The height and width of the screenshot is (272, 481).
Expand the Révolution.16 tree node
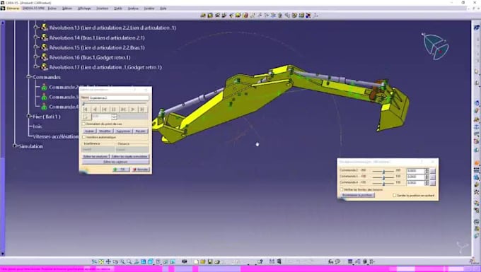pyautogui.click(x=36, y=57)
